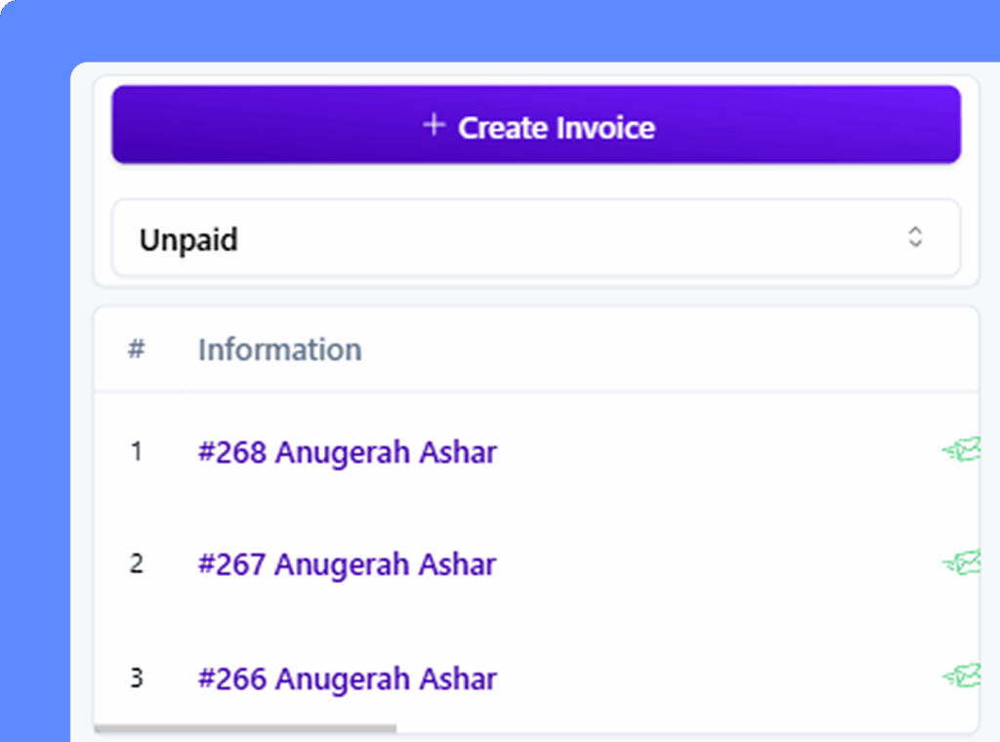The width and height of the screenshot is (1000, 742).
Task: Open invoice #268 Anugerah Ashar
Action: pos(347,452)
